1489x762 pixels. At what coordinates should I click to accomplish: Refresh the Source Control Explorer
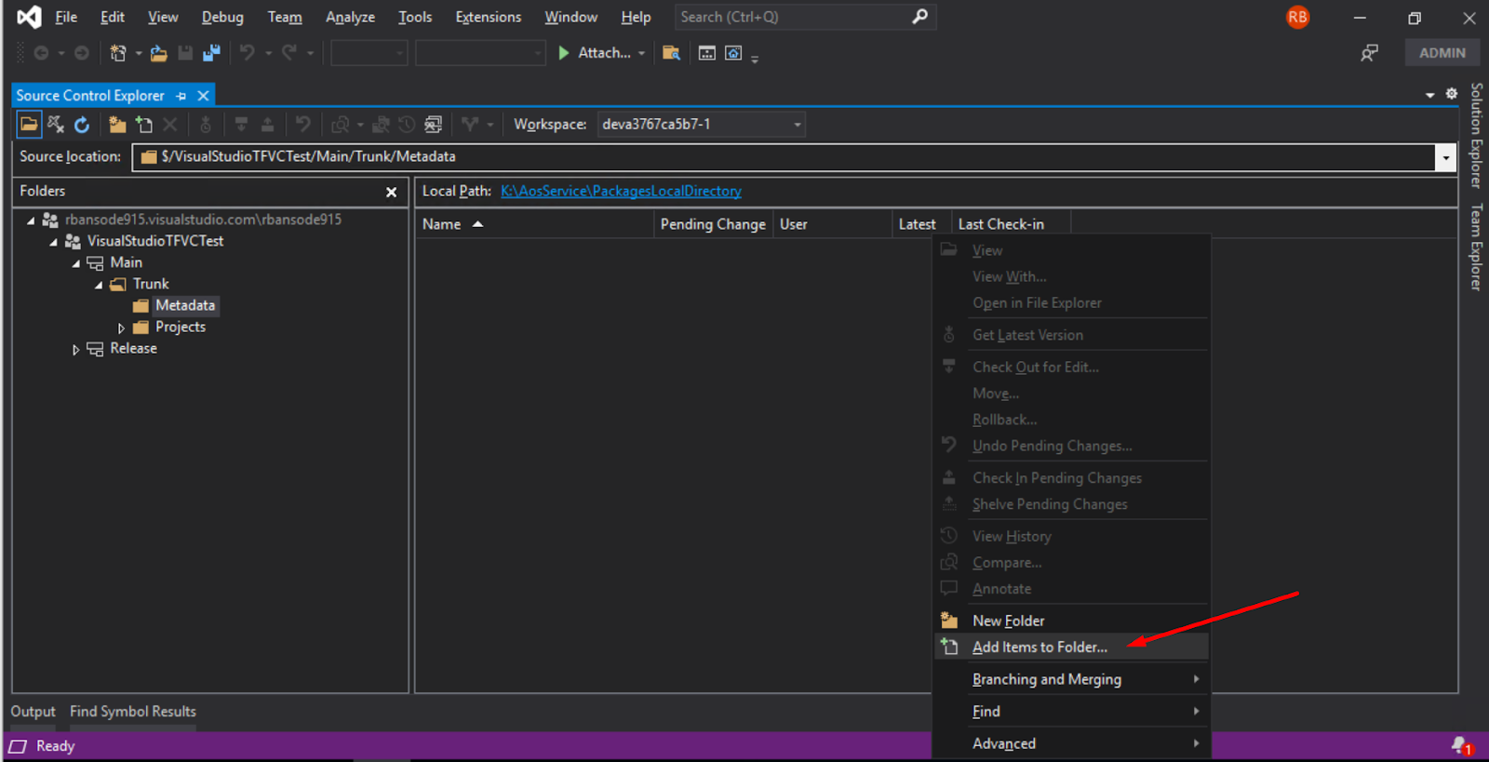(x=82, y=124)
